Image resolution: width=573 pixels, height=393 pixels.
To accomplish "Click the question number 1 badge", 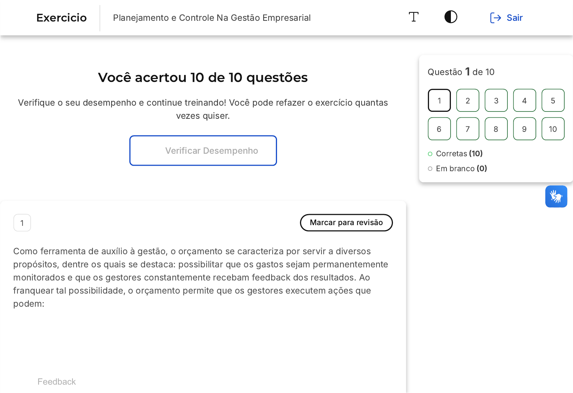I will tap(22, 223).
